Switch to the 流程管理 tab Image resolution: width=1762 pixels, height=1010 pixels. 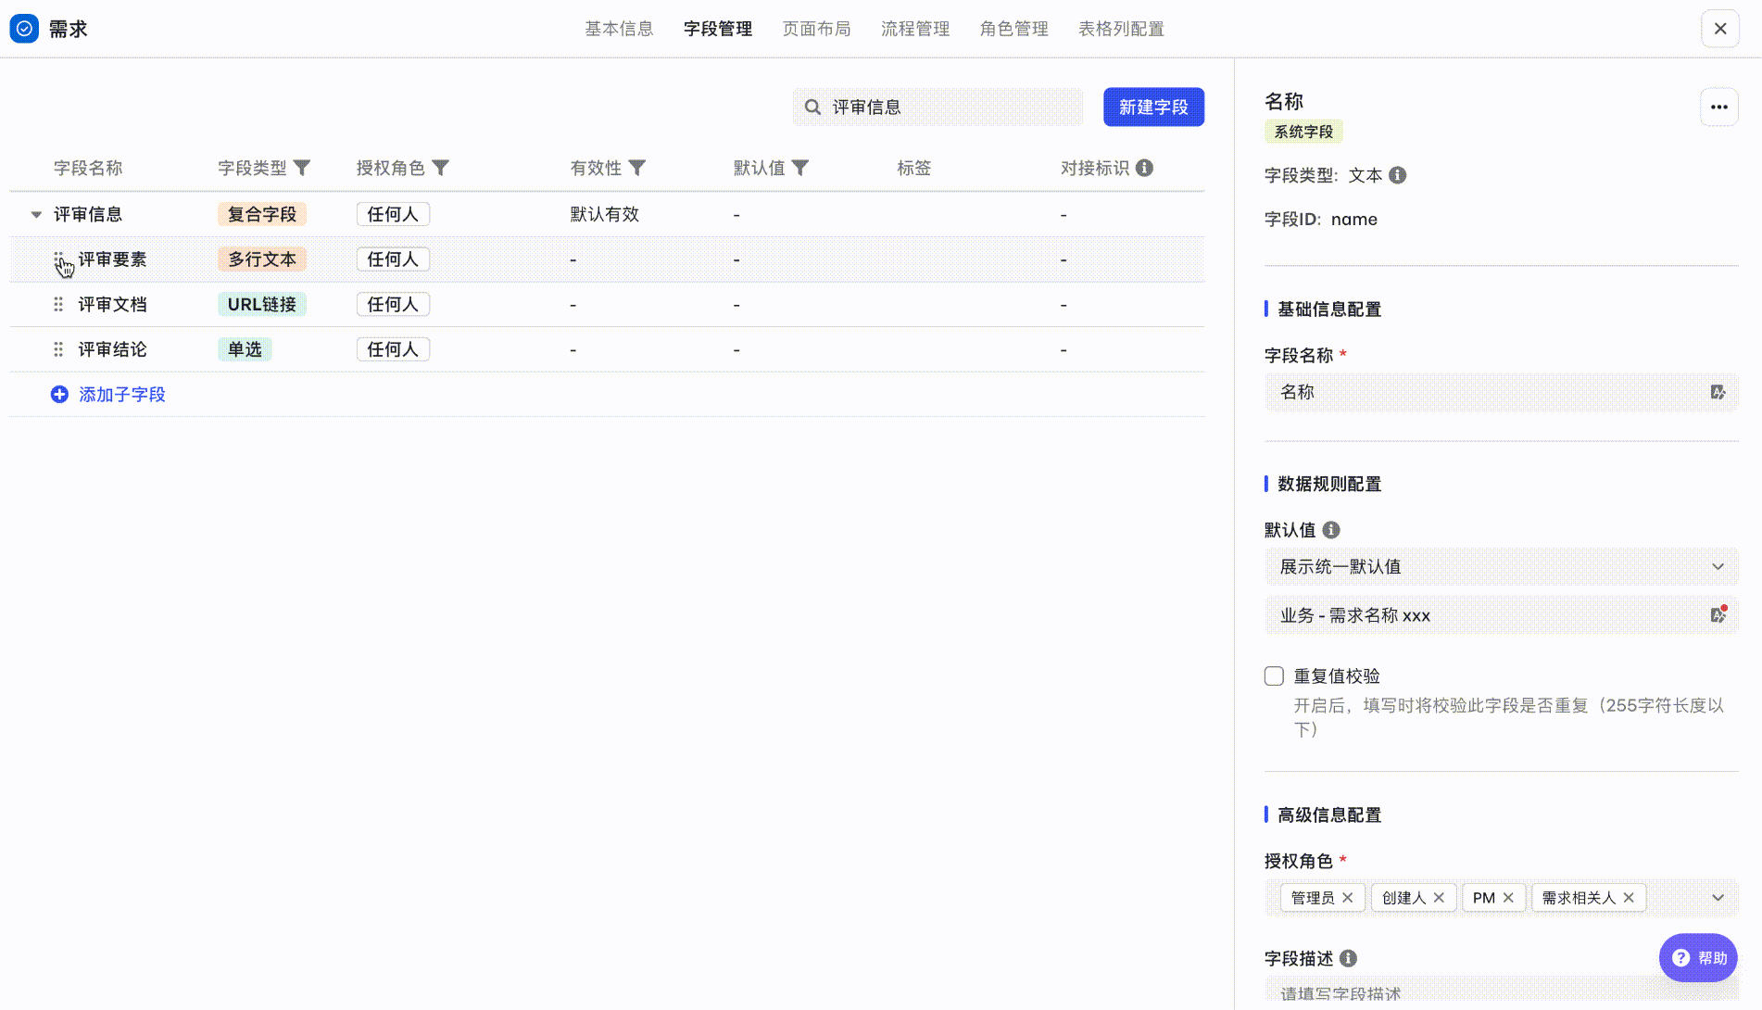click(x=915, y=29)
